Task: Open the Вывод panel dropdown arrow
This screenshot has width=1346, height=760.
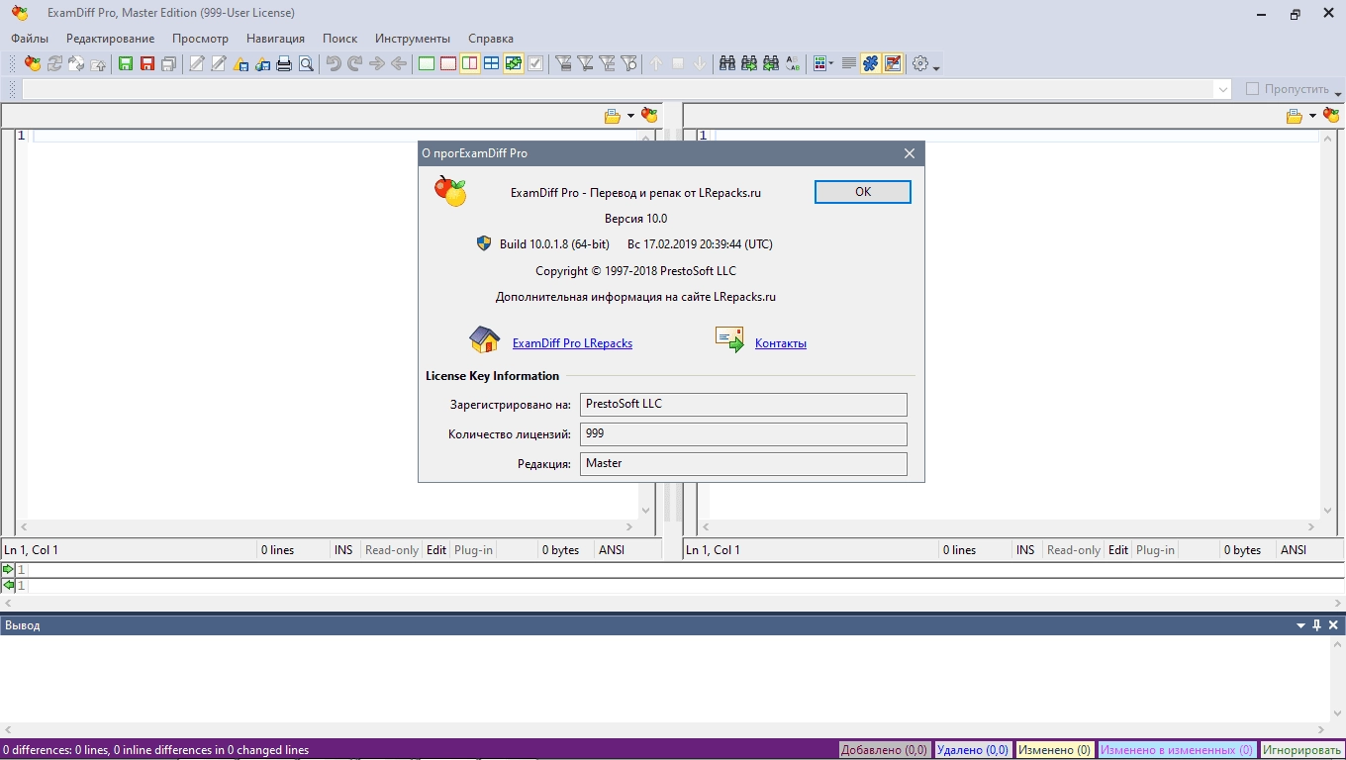Action: [1300, 625]
